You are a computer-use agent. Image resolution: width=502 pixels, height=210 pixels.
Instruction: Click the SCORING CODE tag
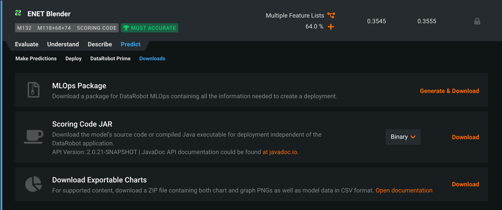click(x=97, y=28)
